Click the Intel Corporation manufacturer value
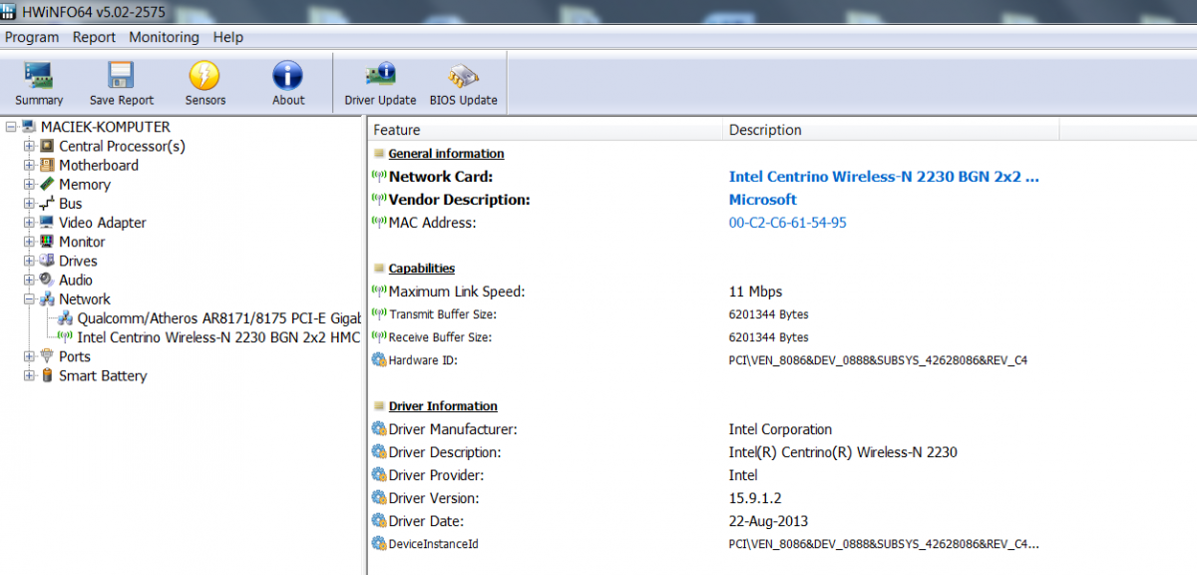The width and height of the screenshot is (1197, 575). 780,429
